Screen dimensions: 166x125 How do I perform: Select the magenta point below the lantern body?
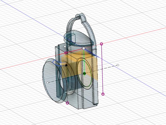pos(67,103)
